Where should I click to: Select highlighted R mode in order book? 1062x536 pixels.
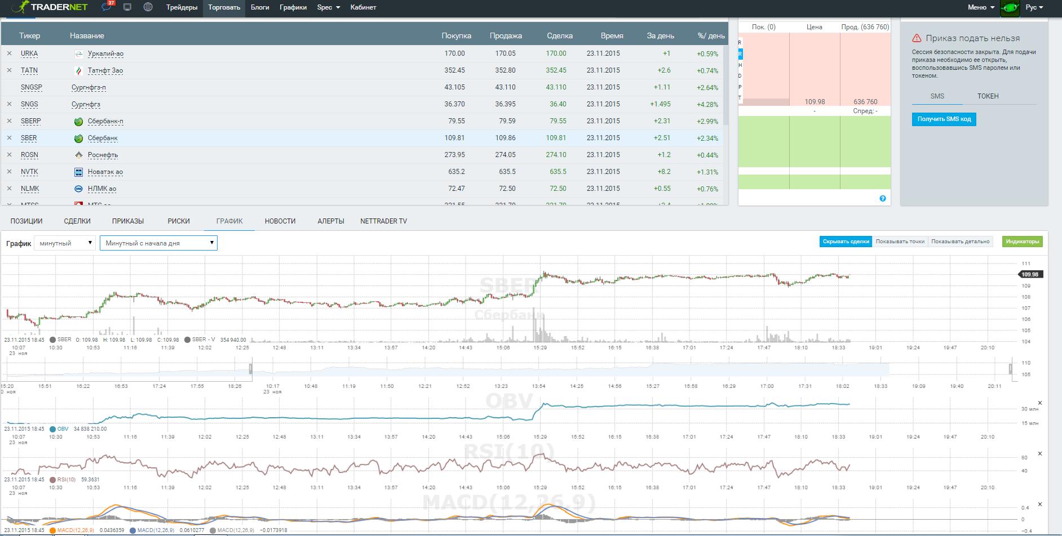pyautogui.click(x=740, y=54)
